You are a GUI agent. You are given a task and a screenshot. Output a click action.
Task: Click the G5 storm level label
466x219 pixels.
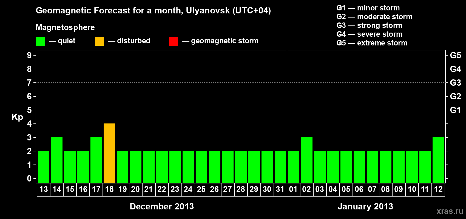[456, 55]
